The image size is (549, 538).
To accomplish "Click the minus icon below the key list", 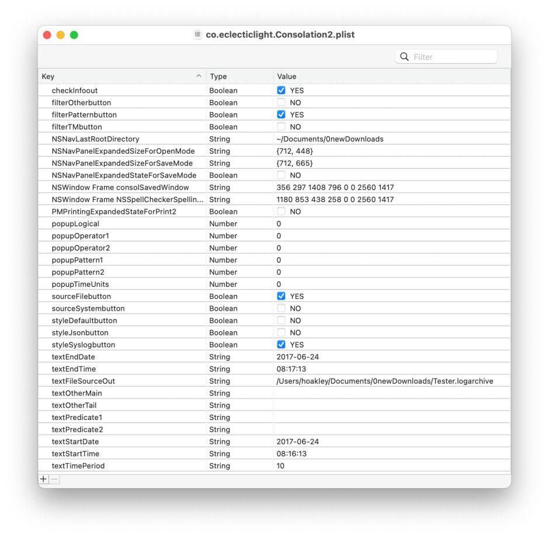I will tap(53, 478).
